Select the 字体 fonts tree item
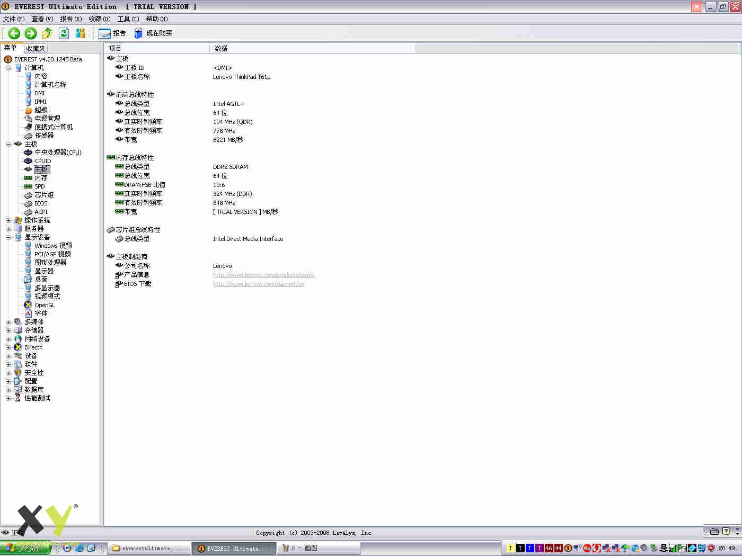This screenshot has height=556, width=742. click(41, 313)
